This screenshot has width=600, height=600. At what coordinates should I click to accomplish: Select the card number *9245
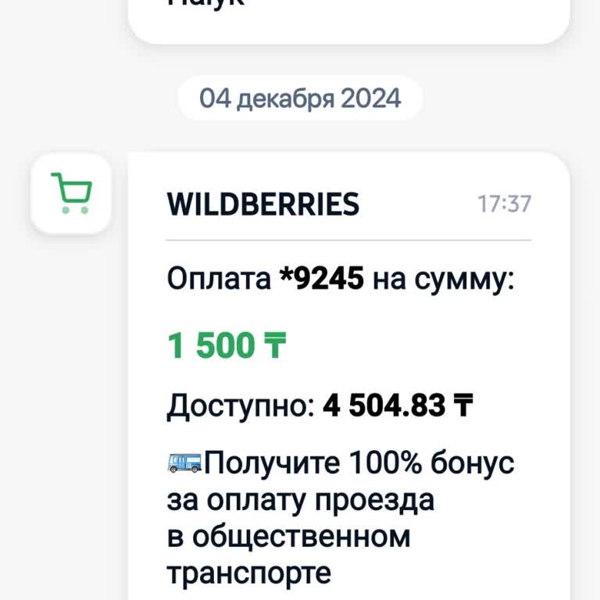click(322, 279)
